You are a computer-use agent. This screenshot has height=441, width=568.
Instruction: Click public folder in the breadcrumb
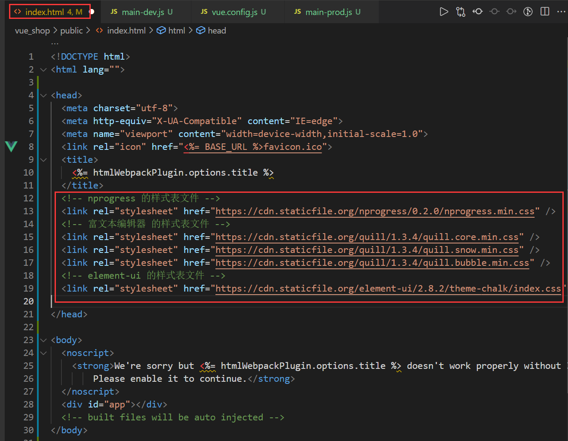(71, 30)
